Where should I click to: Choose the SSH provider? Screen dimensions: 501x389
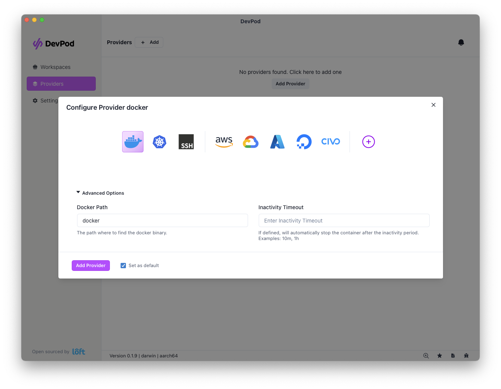point(186,141)
